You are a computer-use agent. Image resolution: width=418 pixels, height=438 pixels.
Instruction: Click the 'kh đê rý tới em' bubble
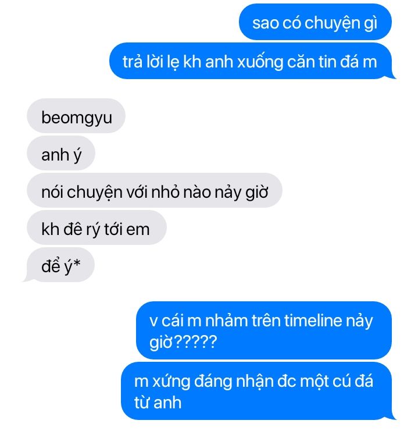click(x=97, y=228)
